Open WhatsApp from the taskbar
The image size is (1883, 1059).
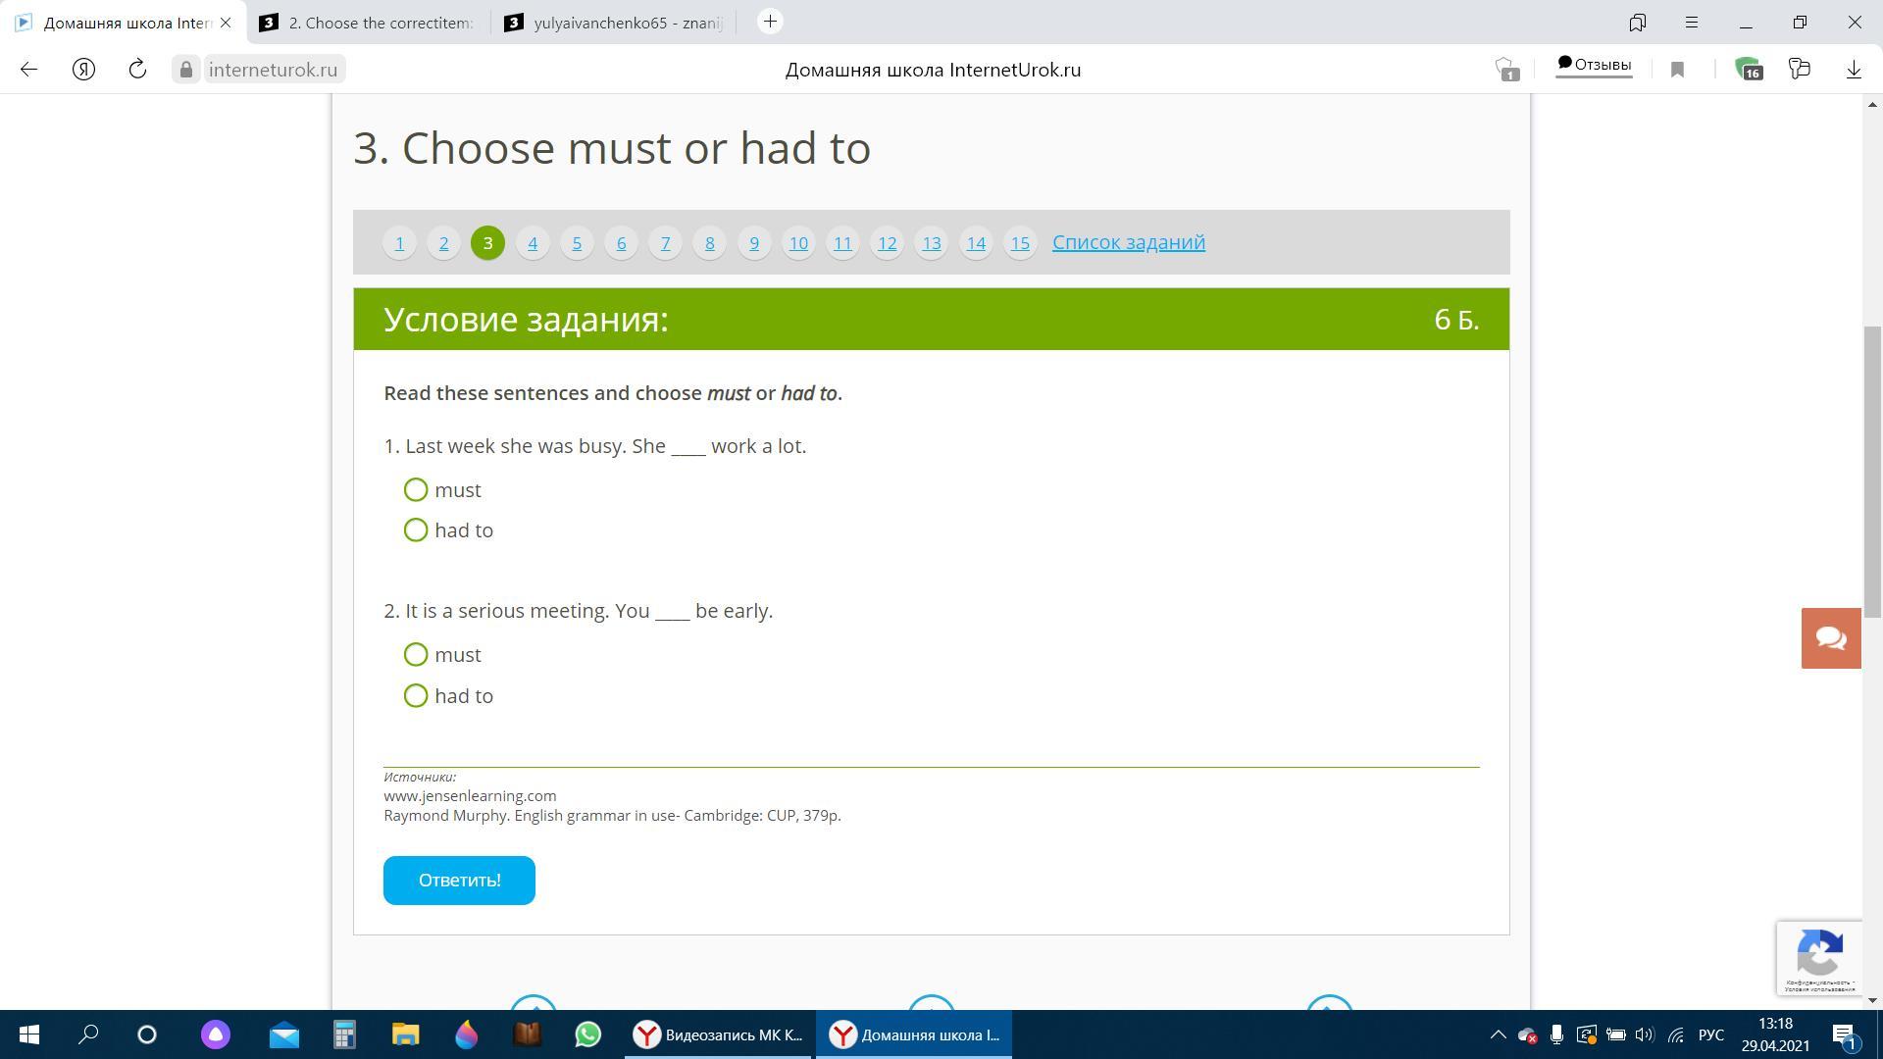[x=587, y=1034]
